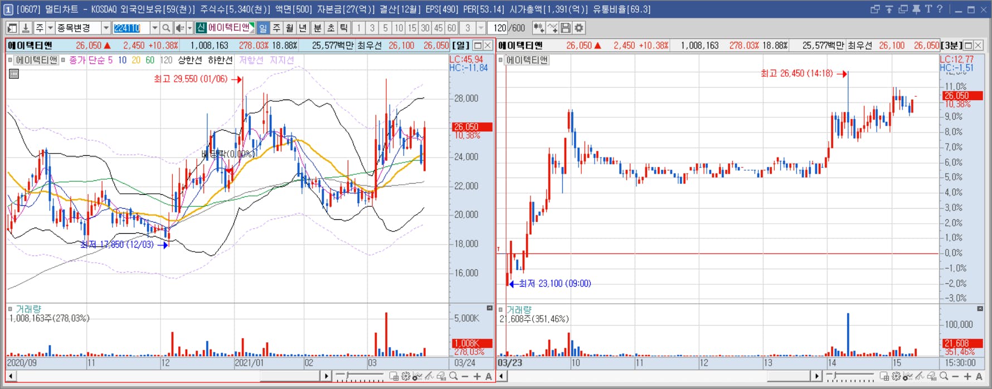
Task: Select the 5 interval button
Action: pyautogui.click(x=385, y=28)
